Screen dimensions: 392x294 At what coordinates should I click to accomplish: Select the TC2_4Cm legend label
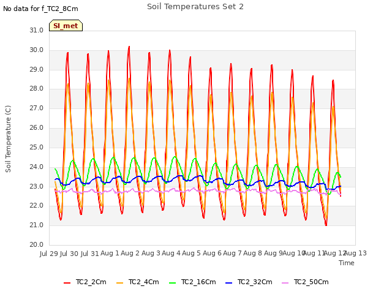click(144, 282)
